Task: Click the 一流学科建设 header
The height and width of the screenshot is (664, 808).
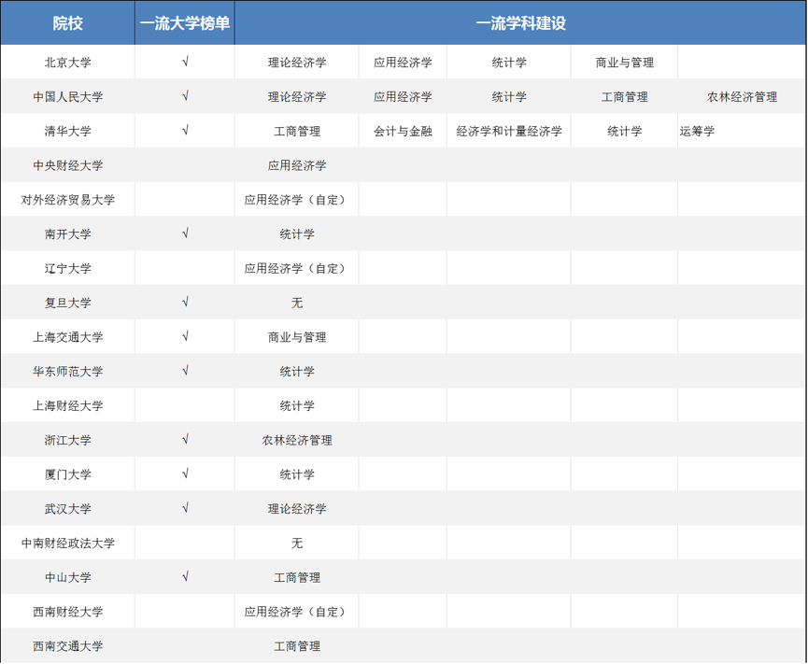Action: coord(520,23)
